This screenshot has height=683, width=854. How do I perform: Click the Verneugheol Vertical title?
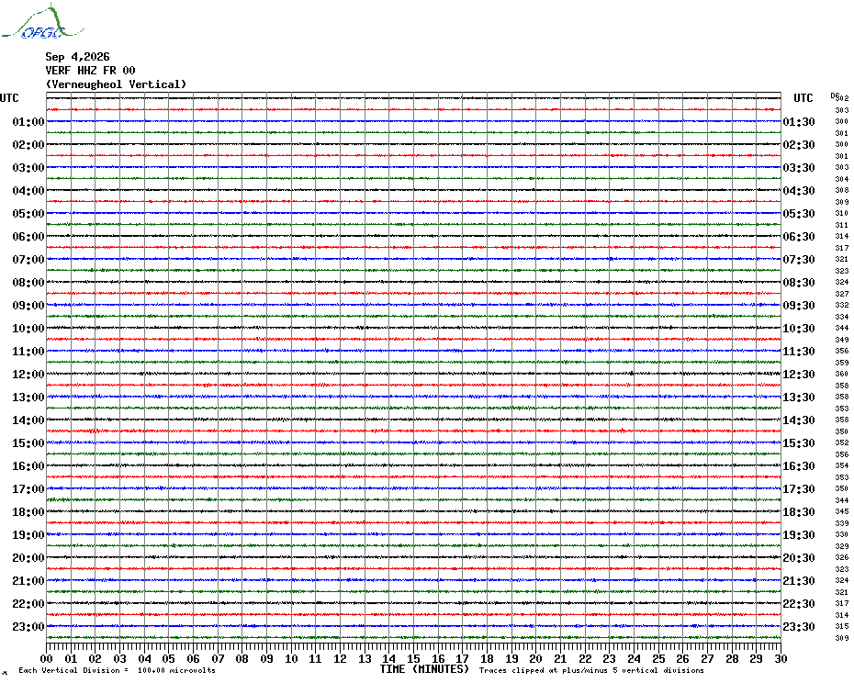116,84
